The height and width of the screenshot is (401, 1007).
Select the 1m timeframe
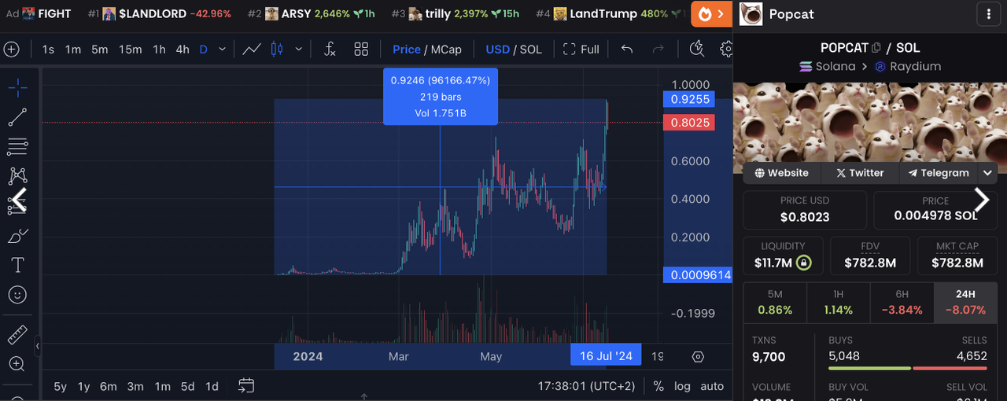[x=73, y=50]
